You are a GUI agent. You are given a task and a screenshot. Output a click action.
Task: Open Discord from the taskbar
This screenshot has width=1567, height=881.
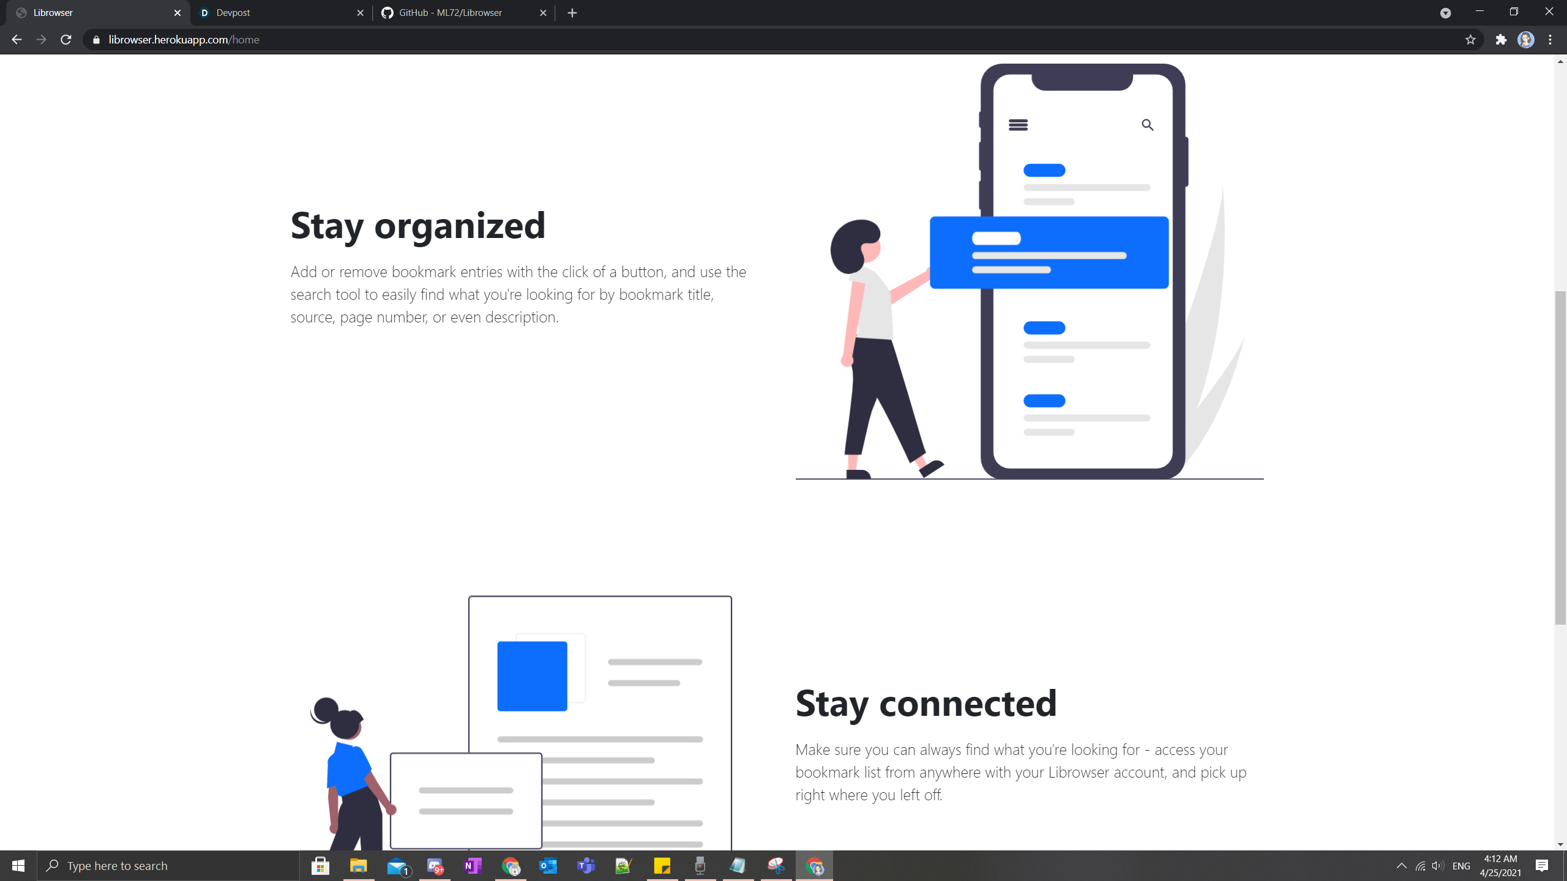[x=435, y=866]
